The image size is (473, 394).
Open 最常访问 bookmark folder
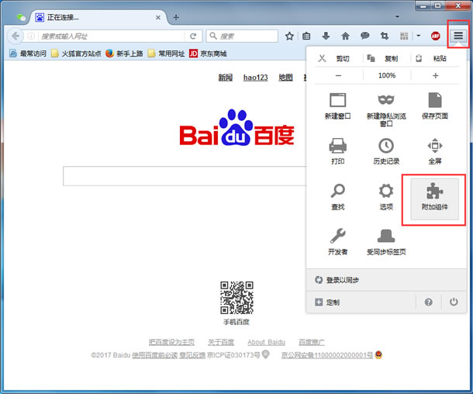pyautogui.click(x=28, y=54)
